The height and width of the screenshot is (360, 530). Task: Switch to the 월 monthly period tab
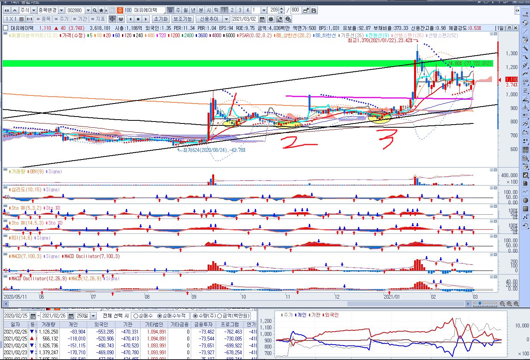185,10
